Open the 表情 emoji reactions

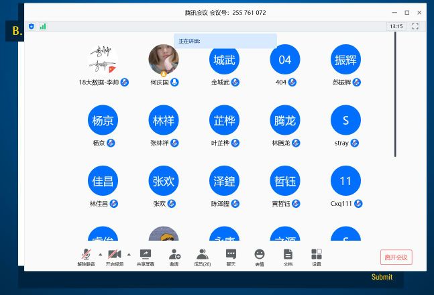(259, 256)
